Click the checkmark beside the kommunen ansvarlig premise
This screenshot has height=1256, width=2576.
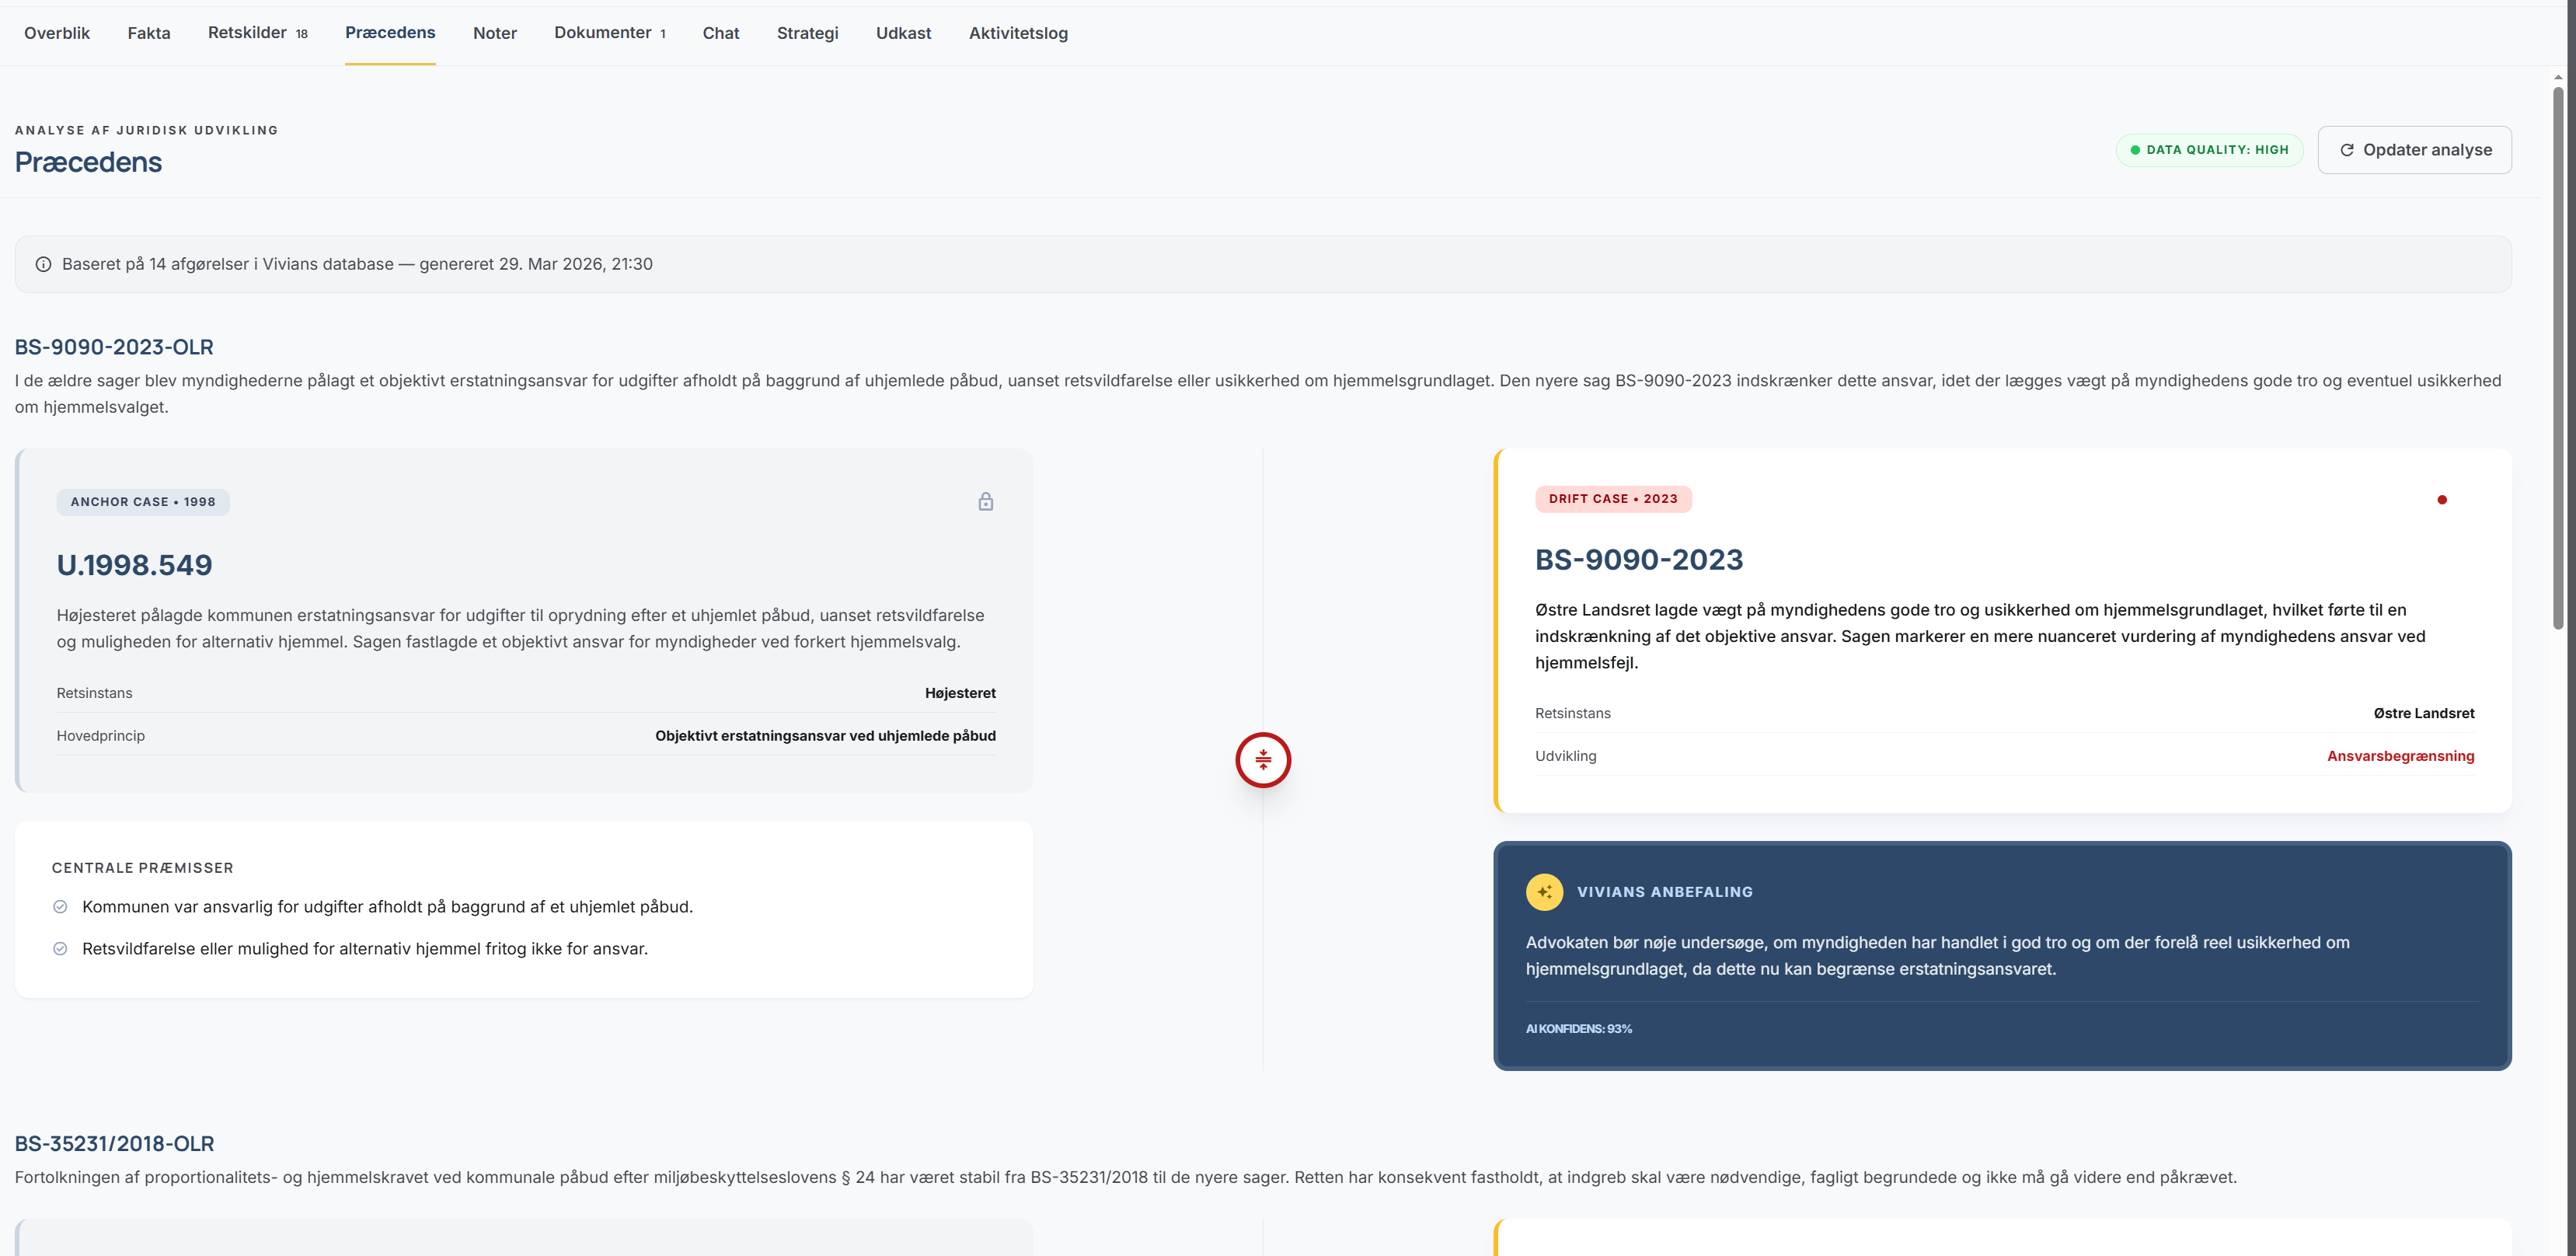pos(60,906)
